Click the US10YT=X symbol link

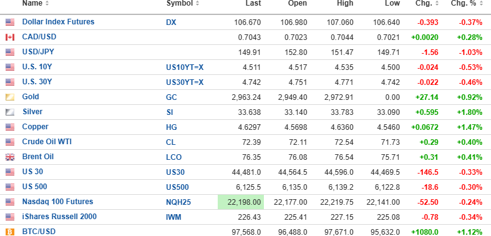pos(185,67)
